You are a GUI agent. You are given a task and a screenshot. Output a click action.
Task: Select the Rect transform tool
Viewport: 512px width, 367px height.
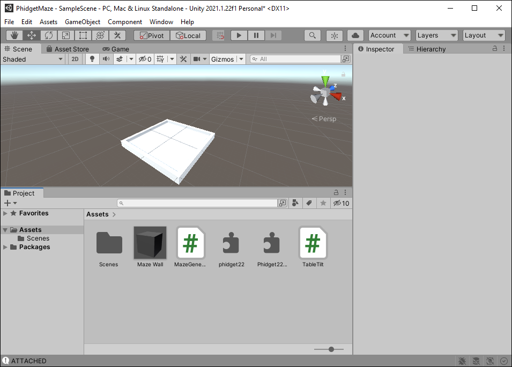[83, 35]
